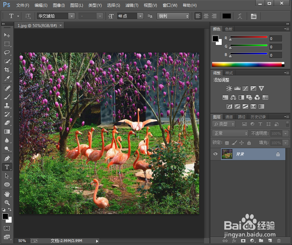Toggle text orientation in options bar

tap(28, 16)
